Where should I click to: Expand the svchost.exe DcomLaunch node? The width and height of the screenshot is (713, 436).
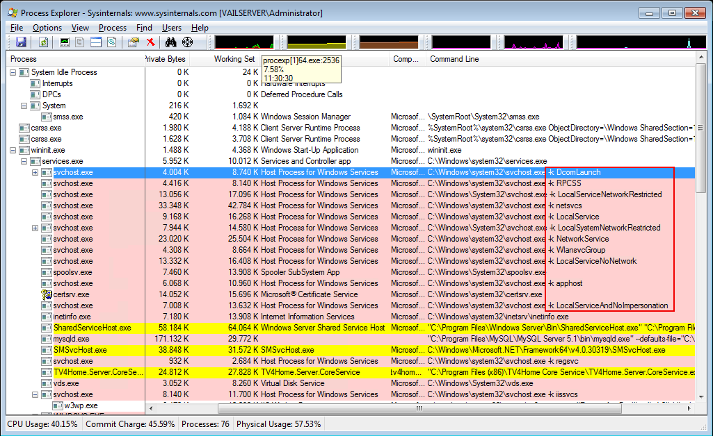point(35,172)
